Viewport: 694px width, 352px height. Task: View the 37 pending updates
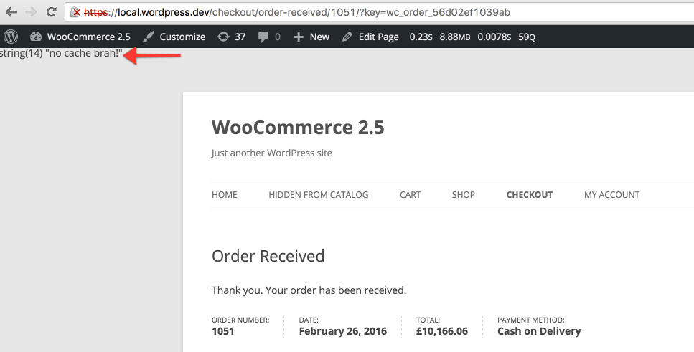tap(232, 37)
